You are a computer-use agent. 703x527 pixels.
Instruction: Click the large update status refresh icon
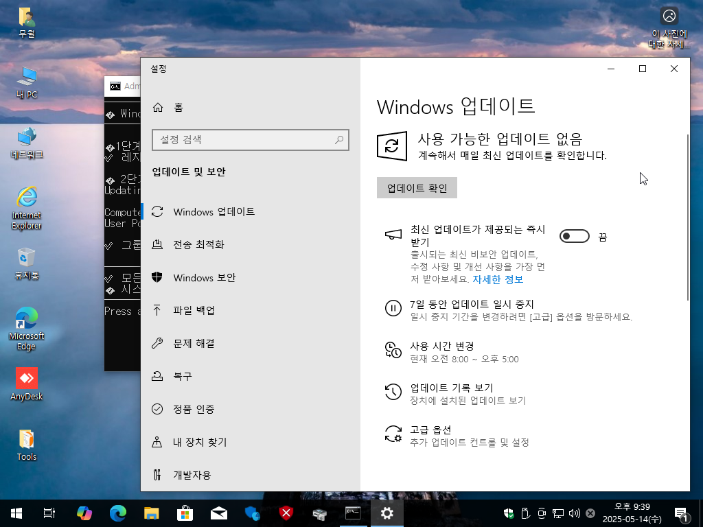pos(392,145)
